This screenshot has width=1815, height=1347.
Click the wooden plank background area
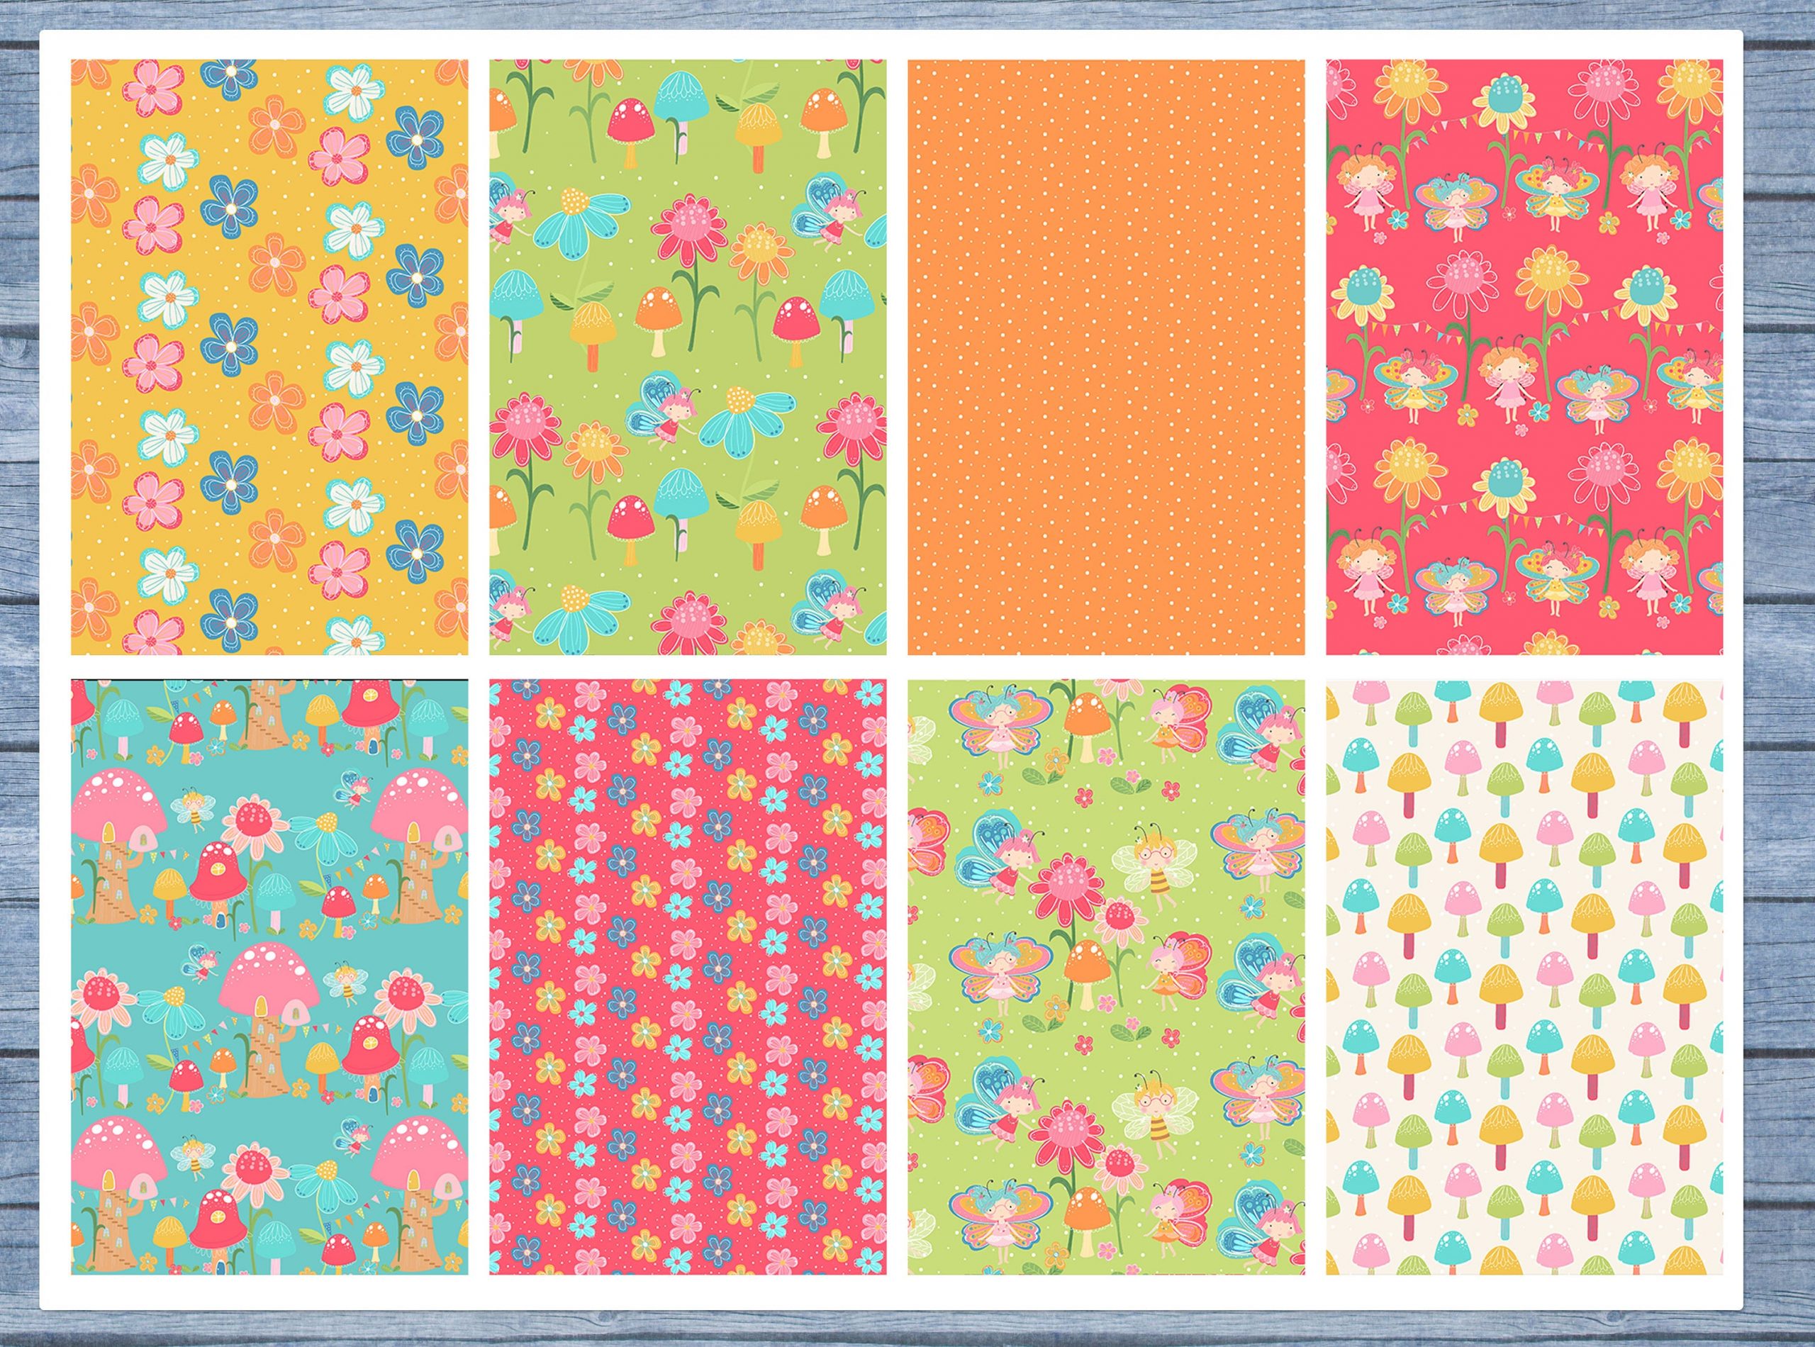click(x=25, y=652)
